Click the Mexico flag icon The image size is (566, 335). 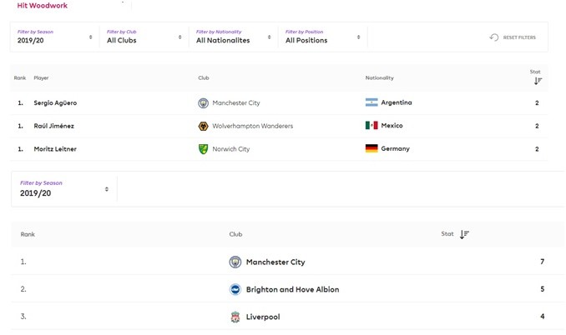tap(371, 125)
